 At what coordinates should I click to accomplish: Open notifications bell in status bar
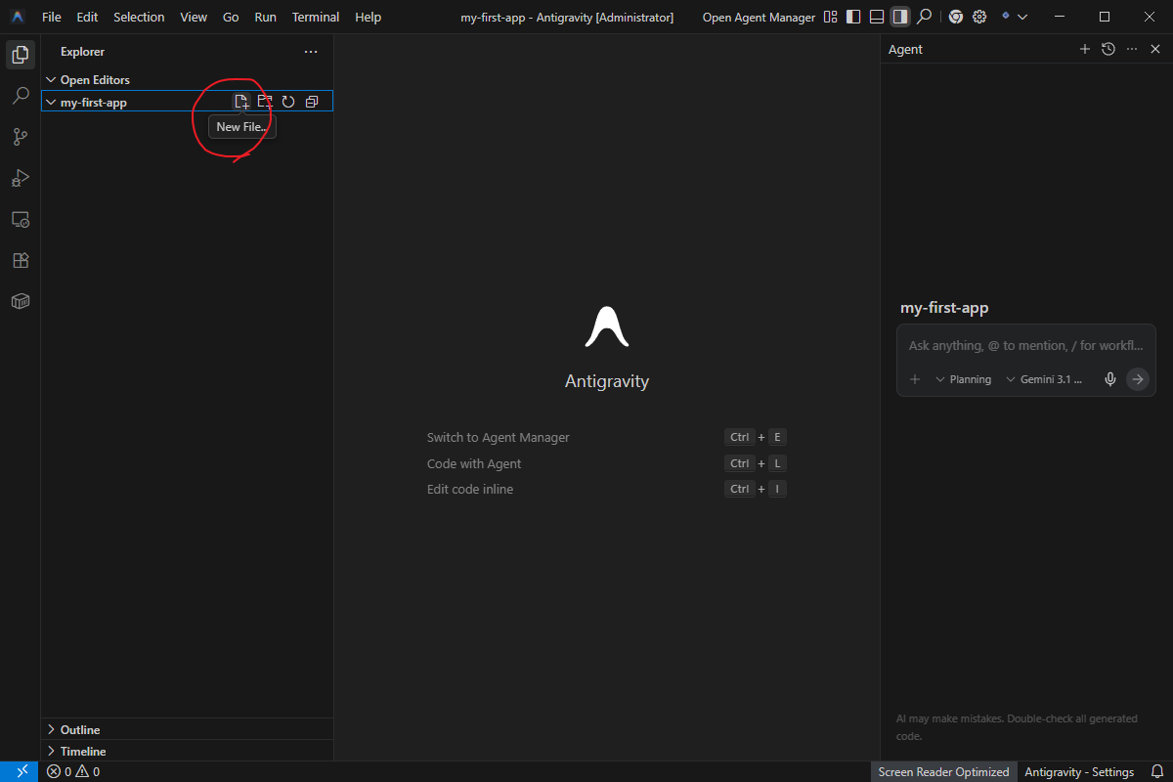click(x=1156, y=771)
